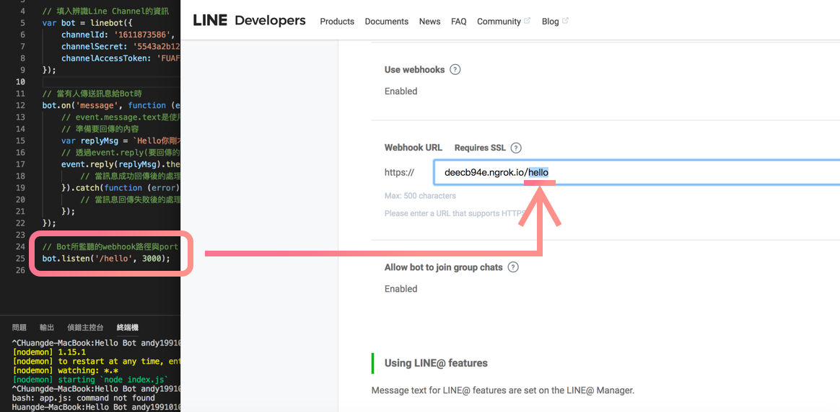
Task: Click the Webhook URL input field
Action: [636, 172]
